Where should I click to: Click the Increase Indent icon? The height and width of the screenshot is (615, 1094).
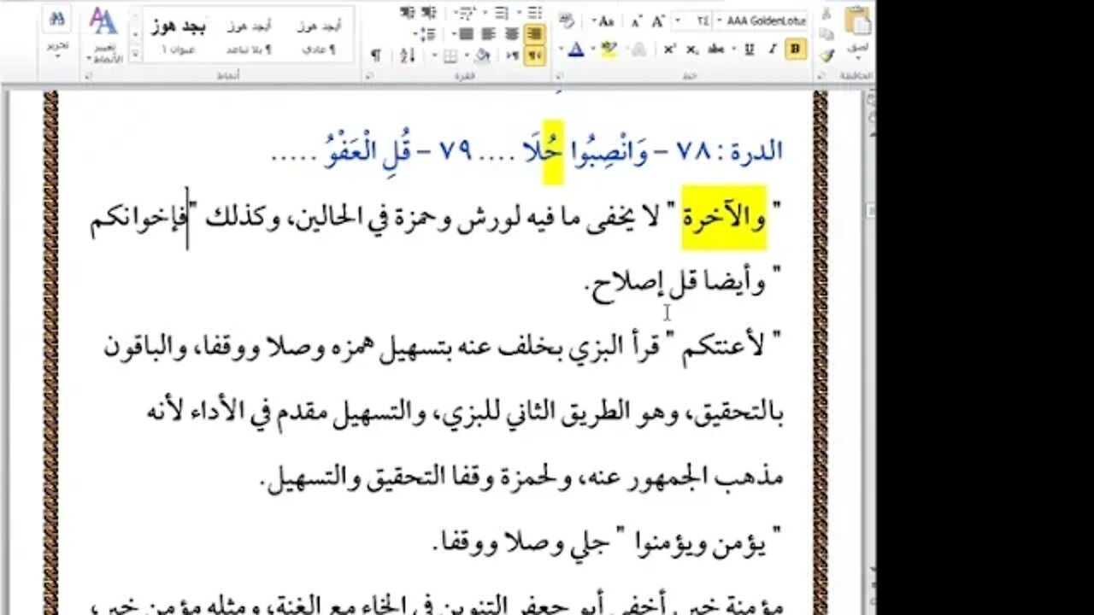point(408,13)
